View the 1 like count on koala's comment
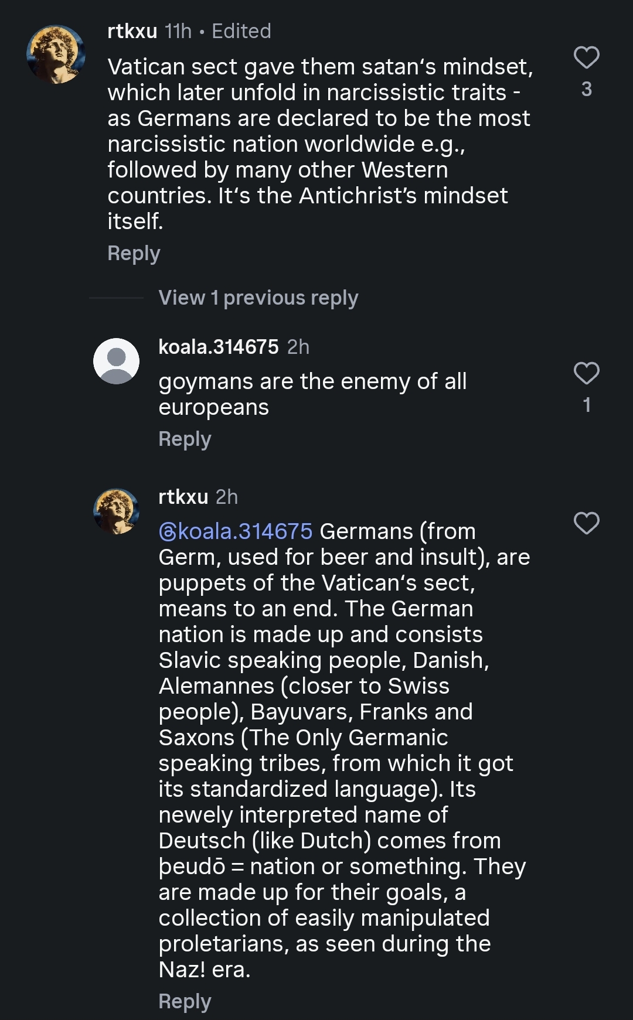 [587, 405]
